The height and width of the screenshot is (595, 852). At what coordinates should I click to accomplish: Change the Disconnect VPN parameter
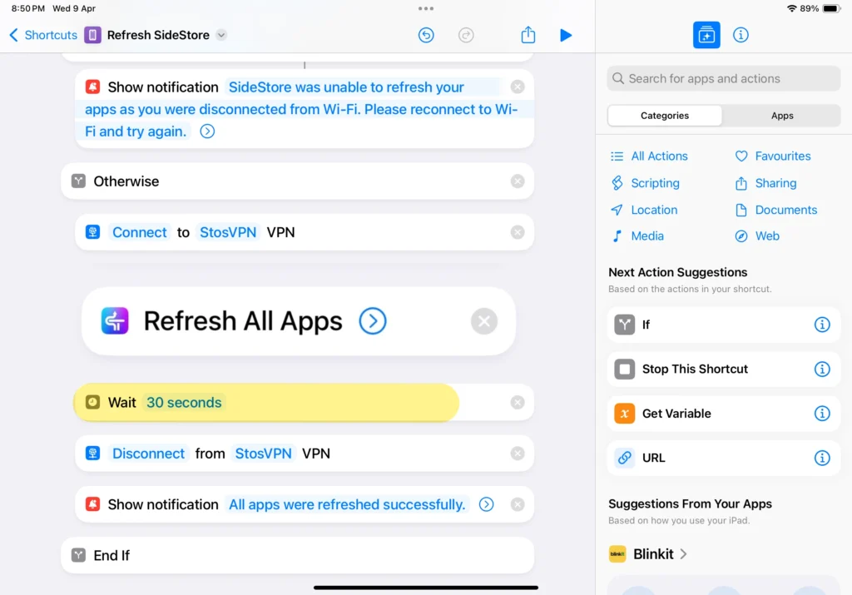(x=148, y=454)
